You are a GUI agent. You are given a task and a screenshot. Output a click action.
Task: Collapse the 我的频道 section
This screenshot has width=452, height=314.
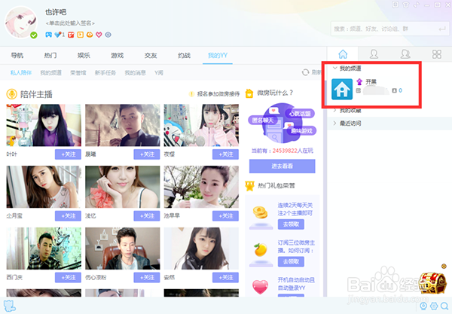pyautogui.click(x=334, y=68)
